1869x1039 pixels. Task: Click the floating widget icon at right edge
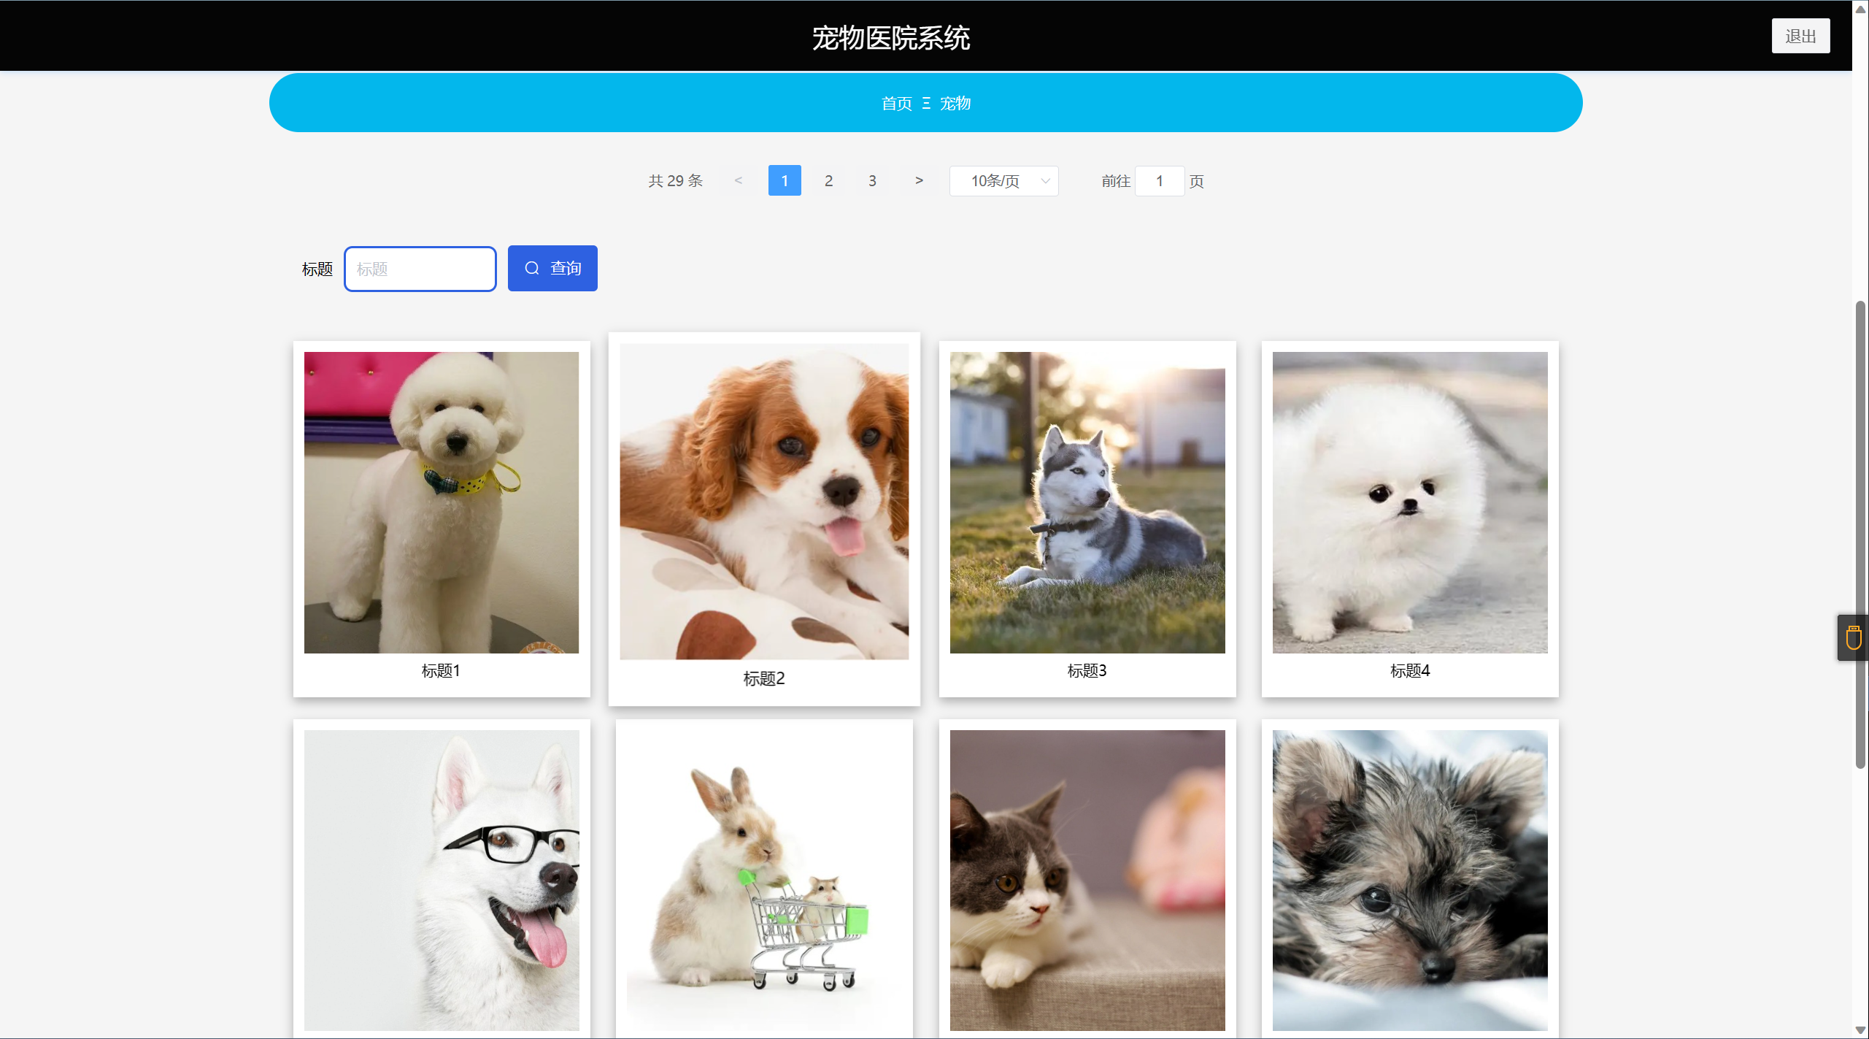(1854, 637)
